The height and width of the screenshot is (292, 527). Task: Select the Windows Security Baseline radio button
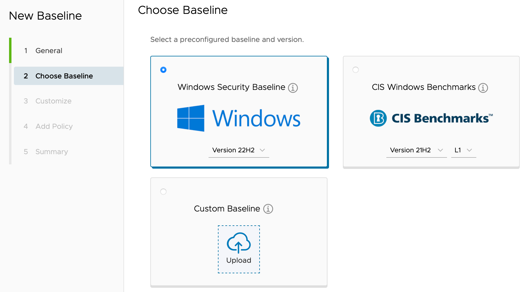tap(163, 70)
